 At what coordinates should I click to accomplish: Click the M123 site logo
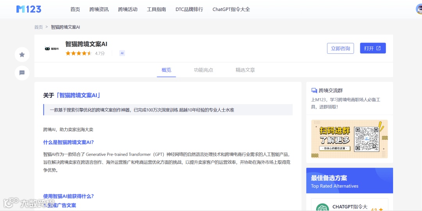coord(29,9)
